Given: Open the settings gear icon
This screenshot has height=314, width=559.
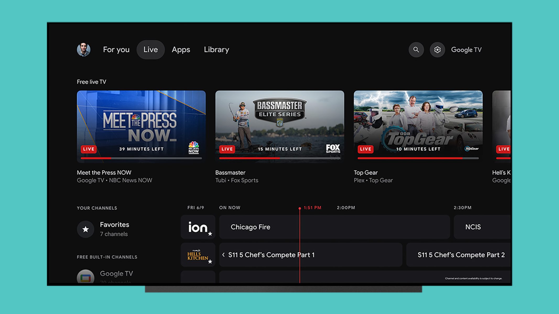Looking at the screenshot, I should pyautogui.click(x=437, y=49).
